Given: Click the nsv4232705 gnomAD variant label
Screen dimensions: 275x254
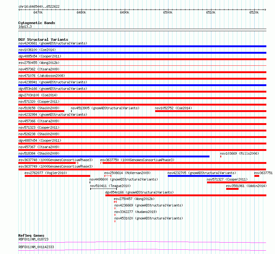Looking at the screenshot, I should (x=202, y=173).
